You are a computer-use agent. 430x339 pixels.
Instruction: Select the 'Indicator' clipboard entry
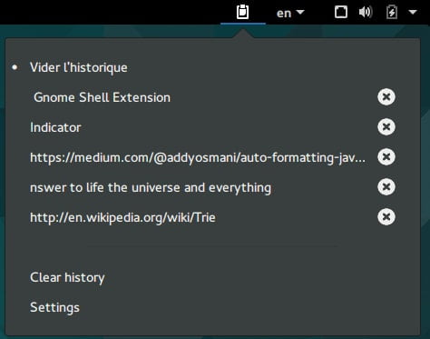click(212, 127)
